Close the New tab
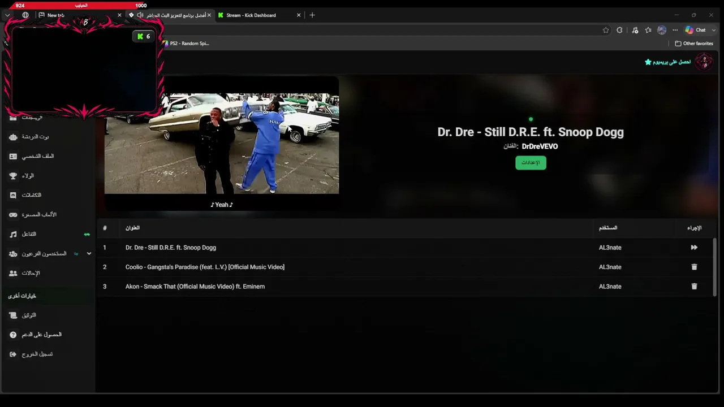Screen dimensions: 724x407 119,15
